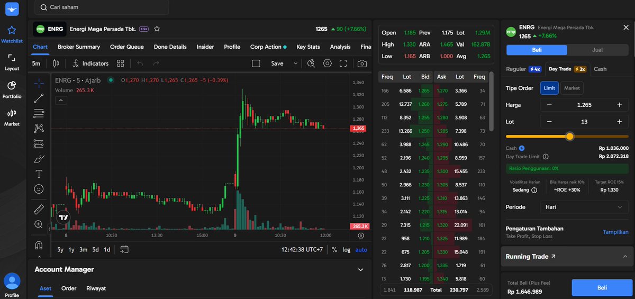Toggle log scale on chart
This screenshot has height=299, width=635.
click(347, 250)
